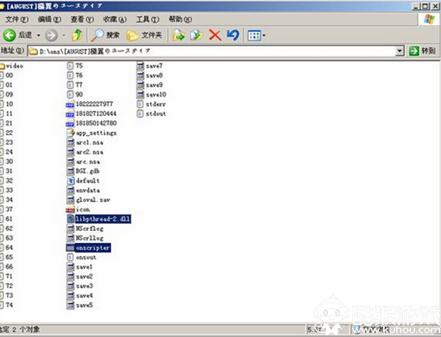The height and width of the screenshot is (337, 441).
Task: Open the 工具(T) menu
Action: click(148, 18)
